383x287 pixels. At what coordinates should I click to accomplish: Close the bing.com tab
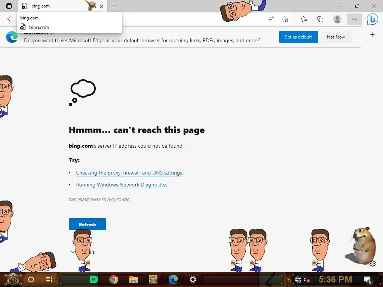(x=102, y=6)
